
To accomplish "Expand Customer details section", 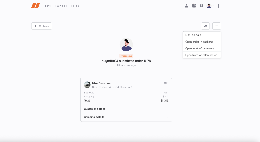I will [126, 109].
